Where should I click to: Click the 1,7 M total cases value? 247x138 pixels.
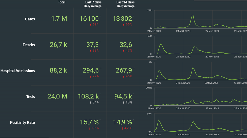pos(59,19)
